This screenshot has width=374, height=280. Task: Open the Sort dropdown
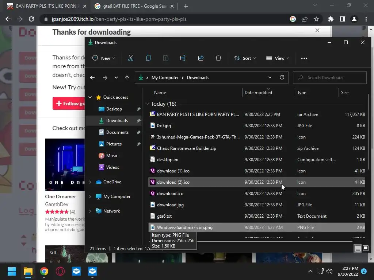coord(245,58)
